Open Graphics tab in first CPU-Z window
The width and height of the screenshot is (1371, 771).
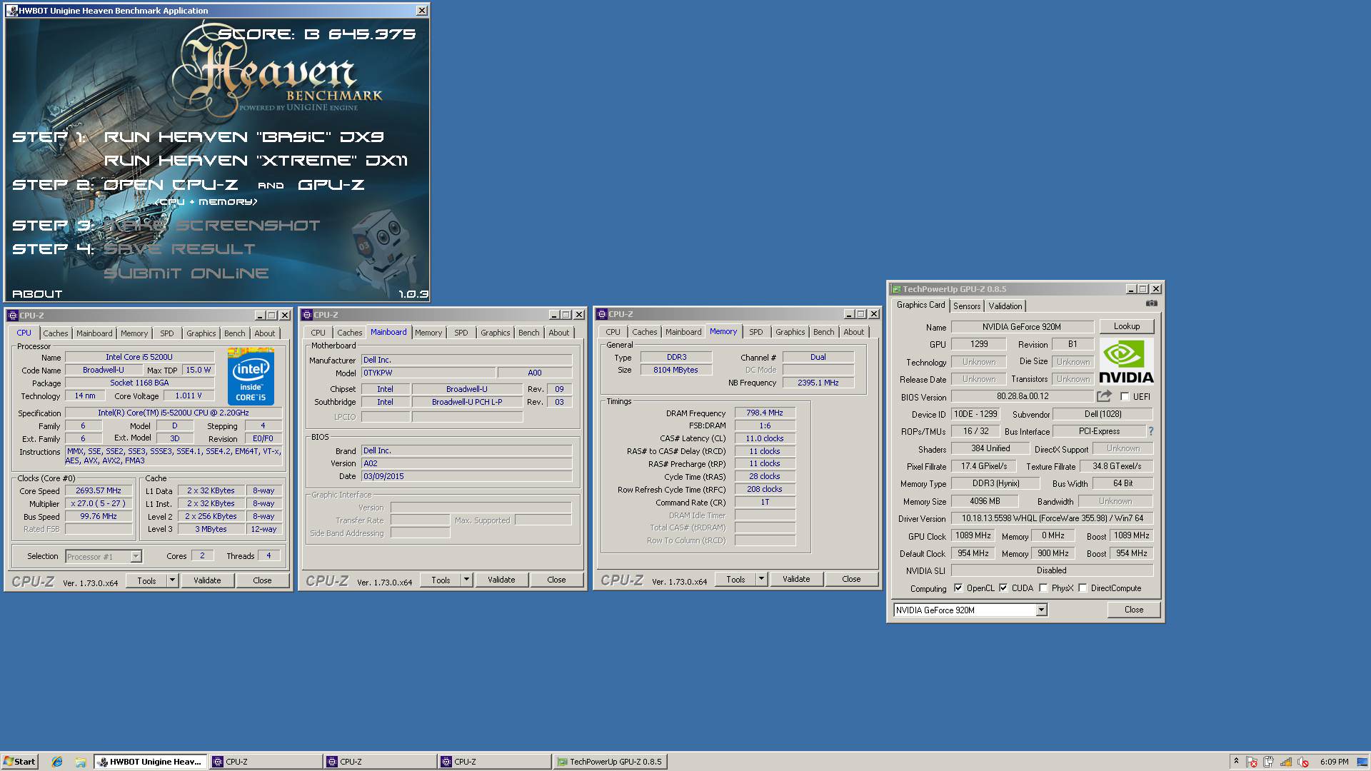(201, 333)
